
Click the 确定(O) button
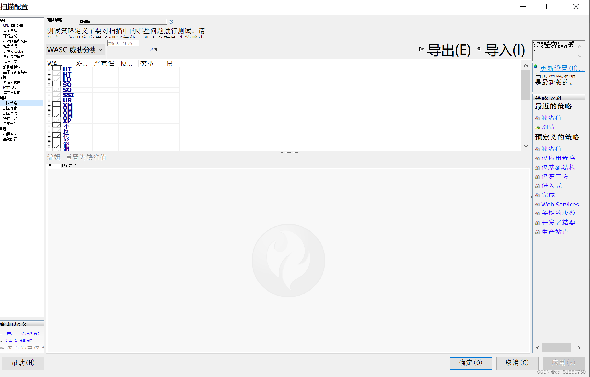coord(471,363)
